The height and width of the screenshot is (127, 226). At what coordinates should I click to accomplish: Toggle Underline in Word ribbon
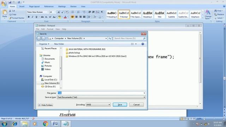click(36, 17)
